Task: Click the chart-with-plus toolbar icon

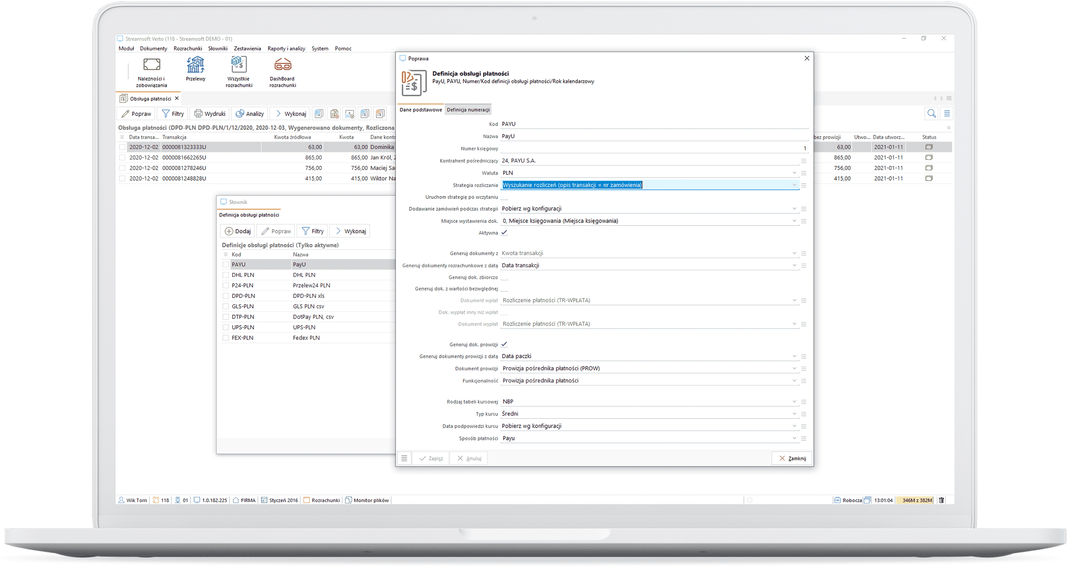Action: (x=350, y=114)
